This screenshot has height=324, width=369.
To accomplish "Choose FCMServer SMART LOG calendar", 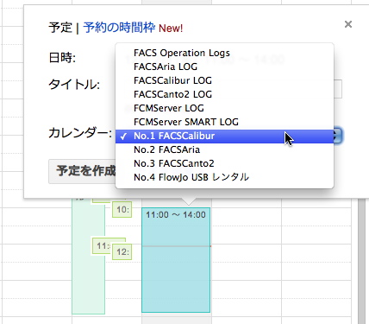I will pyautogui.click(x=224, y=122).
